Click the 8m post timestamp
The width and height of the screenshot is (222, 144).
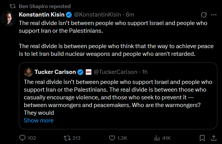130,15
